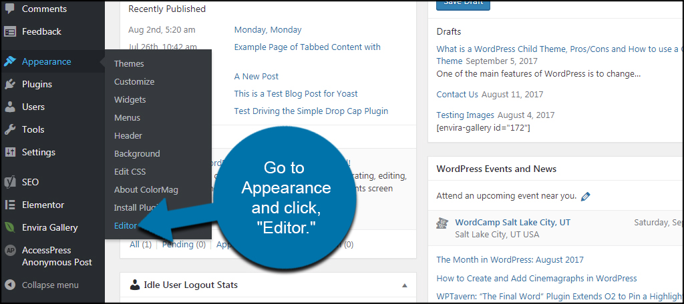Click the Appearance paintbrush icon
Viewport: 684px width, 304px height.
coord(9,61)
